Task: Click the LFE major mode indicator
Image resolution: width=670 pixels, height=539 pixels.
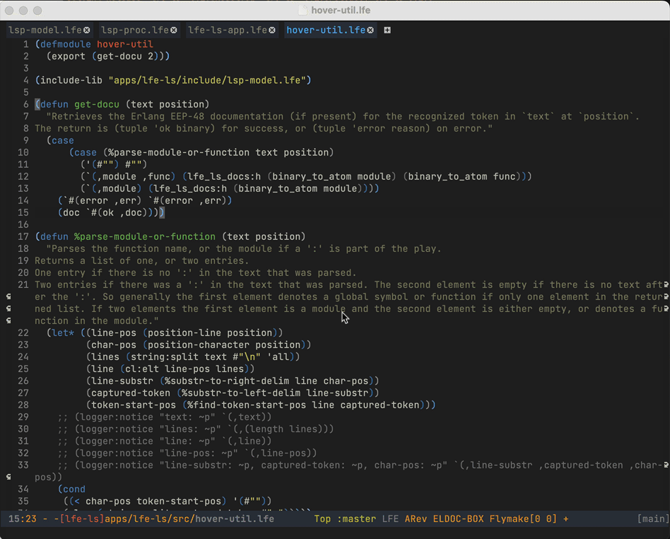Action: tap(390, 519)
